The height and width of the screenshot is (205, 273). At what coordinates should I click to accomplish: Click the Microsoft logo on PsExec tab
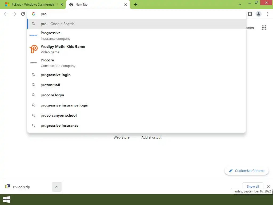pos(7,5)
